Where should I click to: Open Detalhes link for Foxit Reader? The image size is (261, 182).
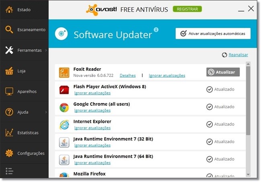pos(127,75)
